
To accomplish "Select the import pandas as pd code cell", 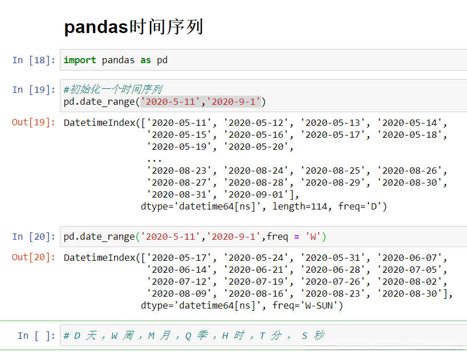I will (262, 60).
